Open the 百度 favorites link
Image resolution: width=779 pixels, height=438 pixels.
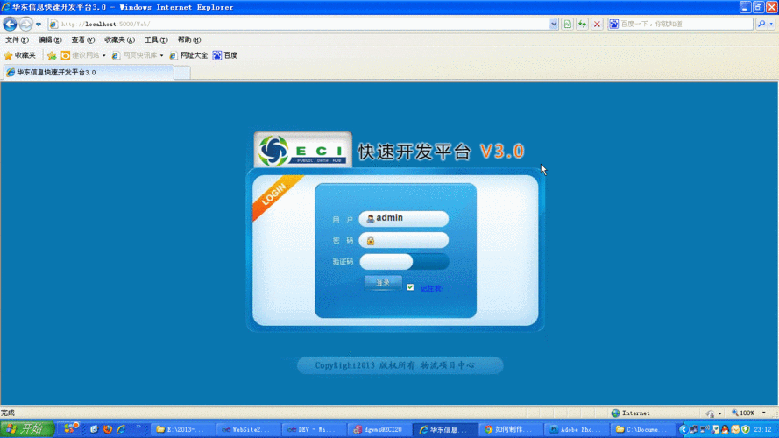click(224, 55)
